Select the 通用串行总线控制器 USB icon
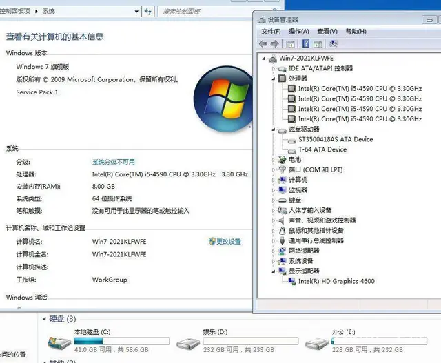Viewport: 441px width, 363px height. click(x=282, y=240)
